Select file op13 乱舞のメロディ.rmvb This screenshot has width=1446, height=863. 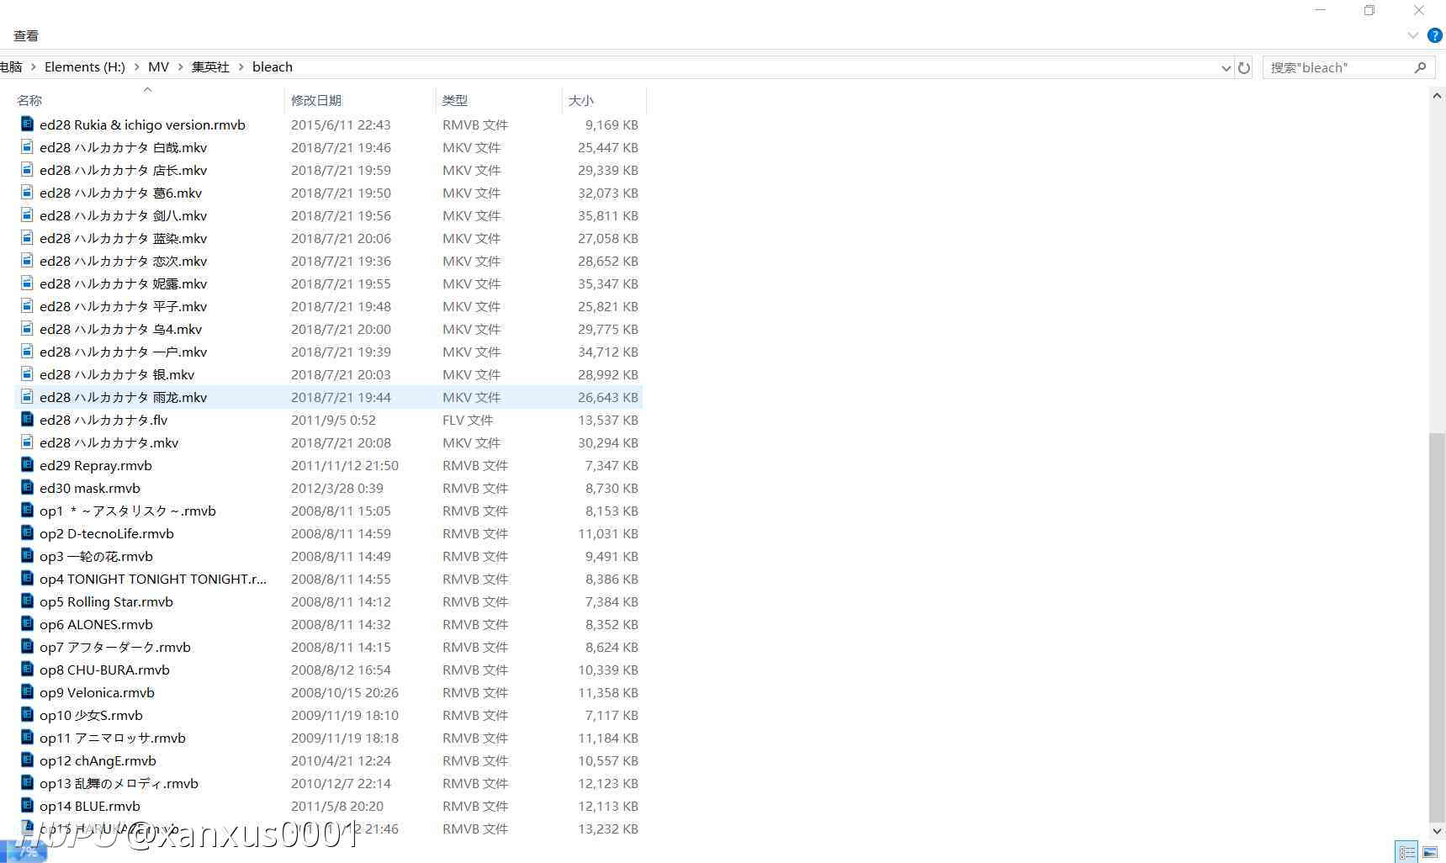pos(119,783)
